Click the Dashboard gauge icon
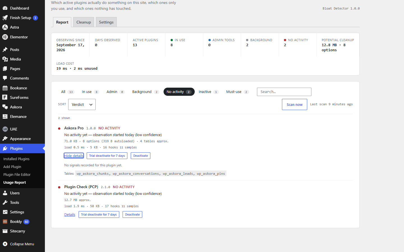This screenshot has height=252, width=404. 5,8
